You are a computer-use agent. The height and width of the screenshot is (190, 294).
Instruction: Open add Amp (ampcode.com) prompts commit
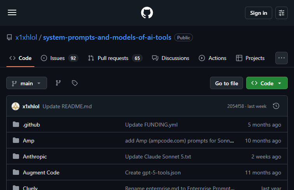point(179,141)
